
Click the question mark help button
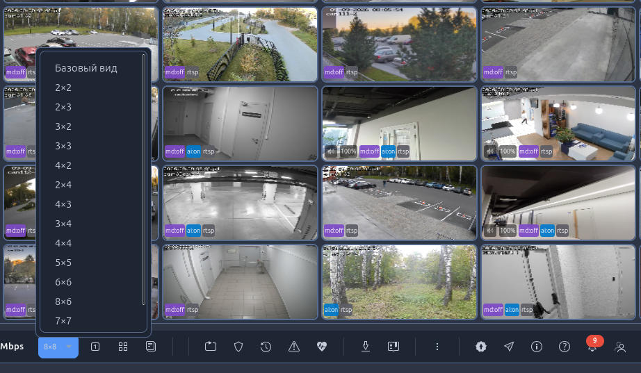[x=565, y=347]
